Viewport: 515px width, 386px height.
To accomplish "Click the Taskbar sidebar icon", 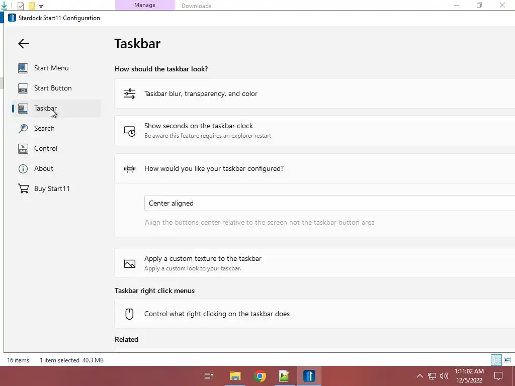I will (23, 109).
